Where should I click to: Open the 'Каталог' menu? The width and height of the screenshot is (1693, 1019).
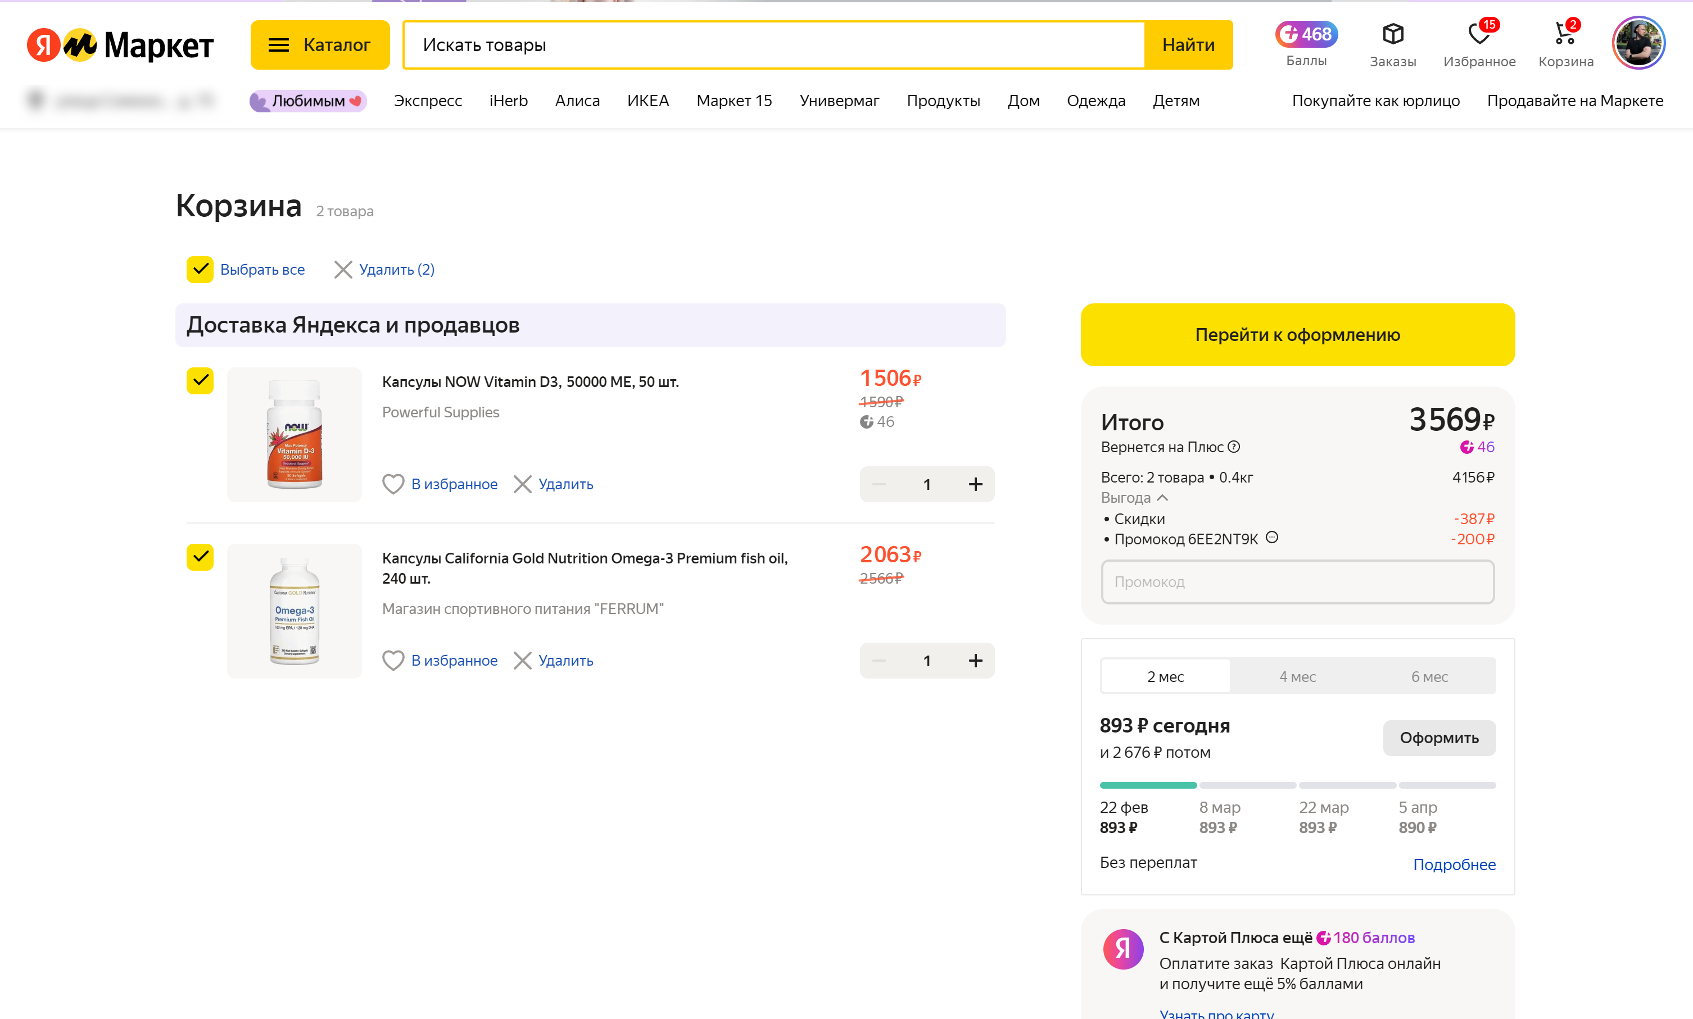(320, 46)
